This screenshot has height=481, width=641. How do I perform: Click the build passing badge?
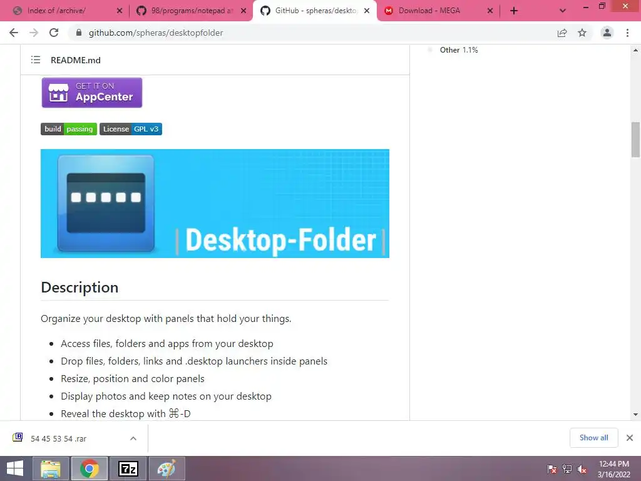coord(69,129)
